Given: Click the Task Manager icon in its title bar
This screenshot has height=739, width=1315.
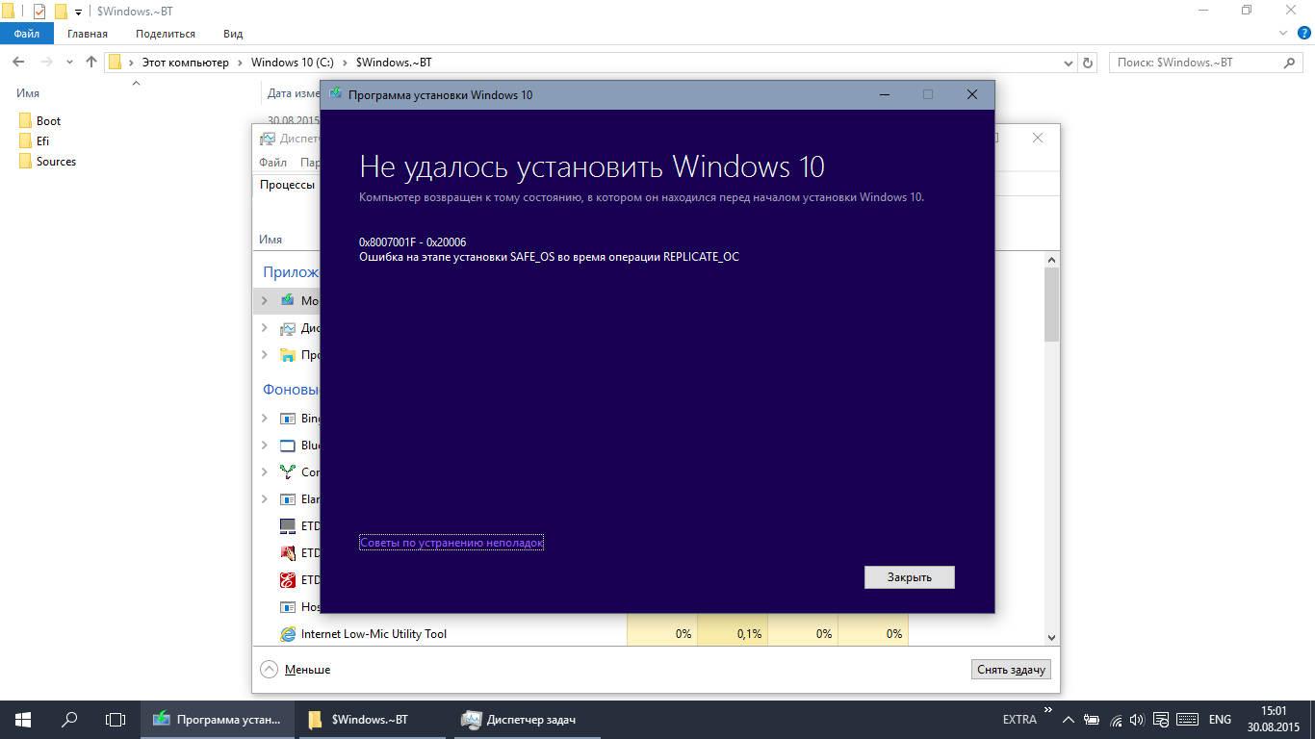Looking at the screenshot, I should (268, 138).
